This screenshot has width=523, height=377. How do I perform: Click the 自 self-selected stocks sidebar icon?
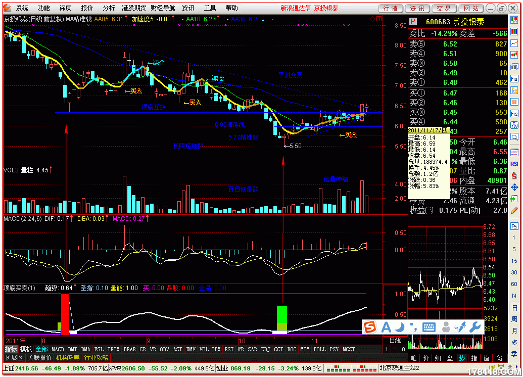[514, 102]
